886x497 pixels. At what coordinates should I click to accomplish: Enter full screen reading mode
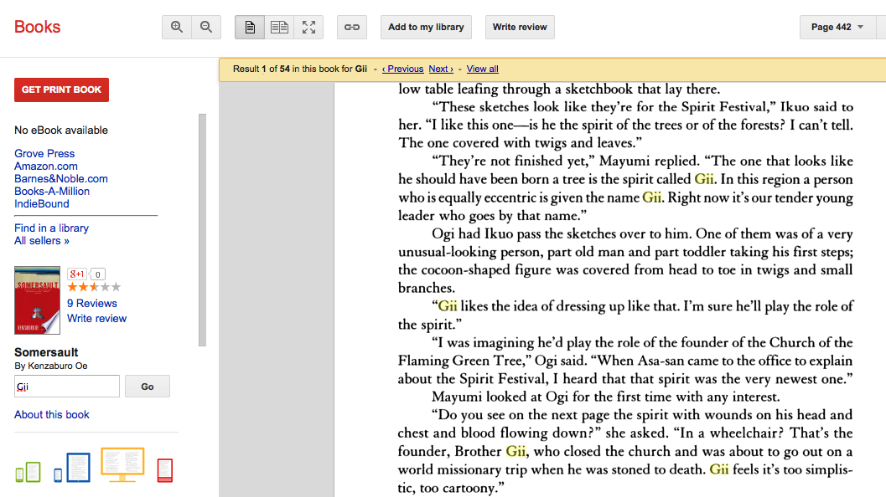pyautogui.click(x=308, y=27)
